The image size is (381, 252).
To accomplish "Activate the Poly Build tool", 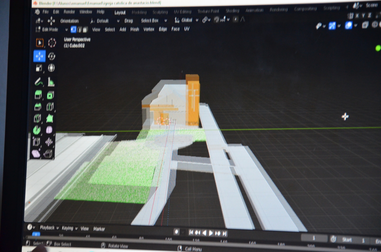I will [x=49, y=118].
